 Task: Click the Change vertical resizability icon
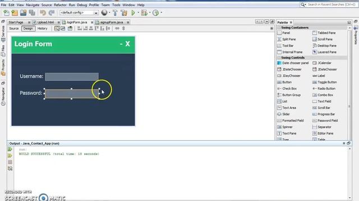123,28
